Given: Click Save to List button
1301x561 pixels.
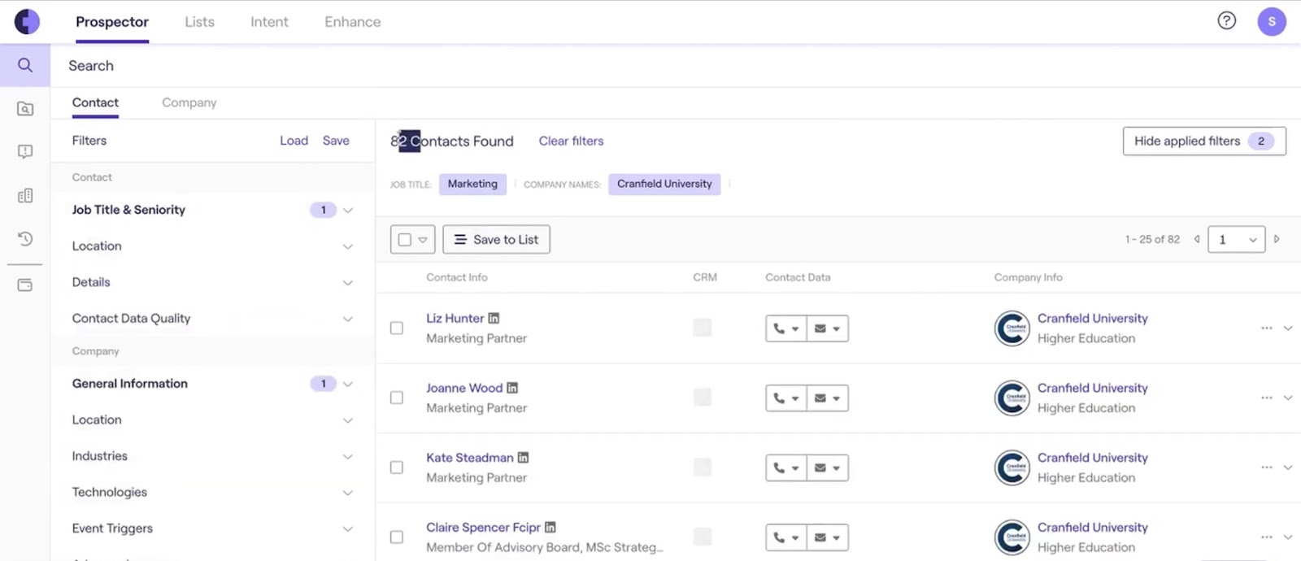Looking at the screenshot, I should coord(496,240).
